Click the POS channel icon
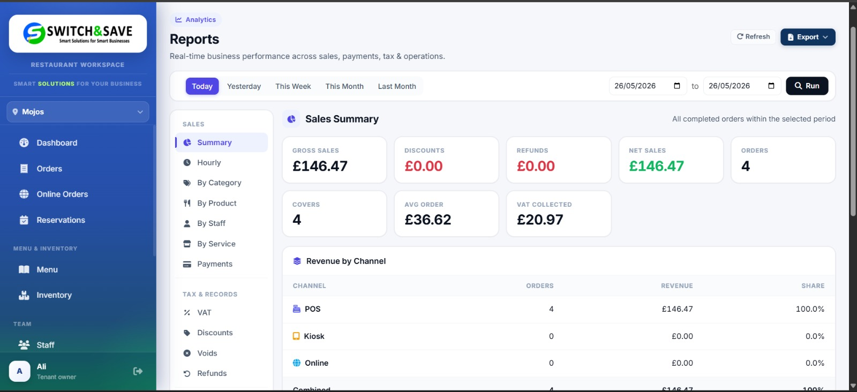 297,309
